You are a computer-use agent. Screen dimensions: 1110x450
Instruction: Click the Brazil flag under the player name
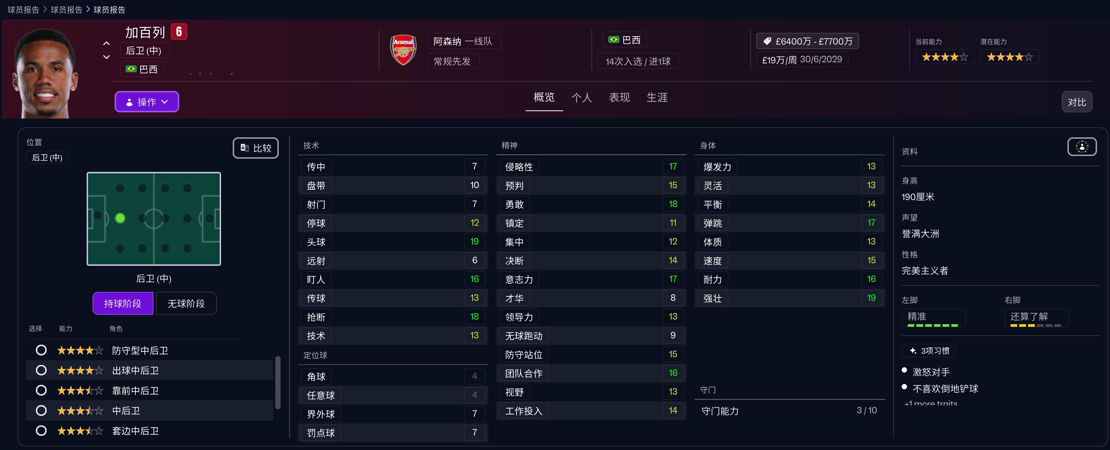[x=131, y=69]
